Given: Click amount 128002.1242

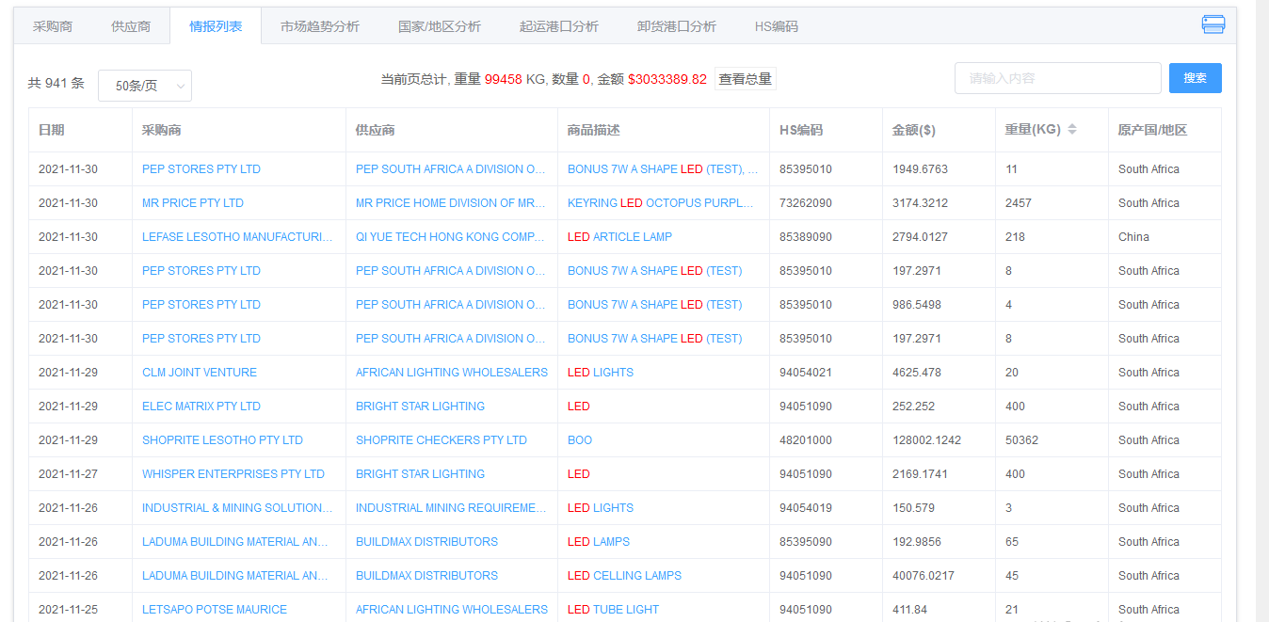Looking at the screenshot, I should pos(927,440).
